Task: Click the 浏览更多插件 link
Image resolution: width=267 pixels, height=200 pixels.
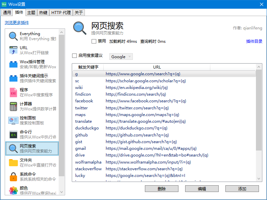Action: 17,23
